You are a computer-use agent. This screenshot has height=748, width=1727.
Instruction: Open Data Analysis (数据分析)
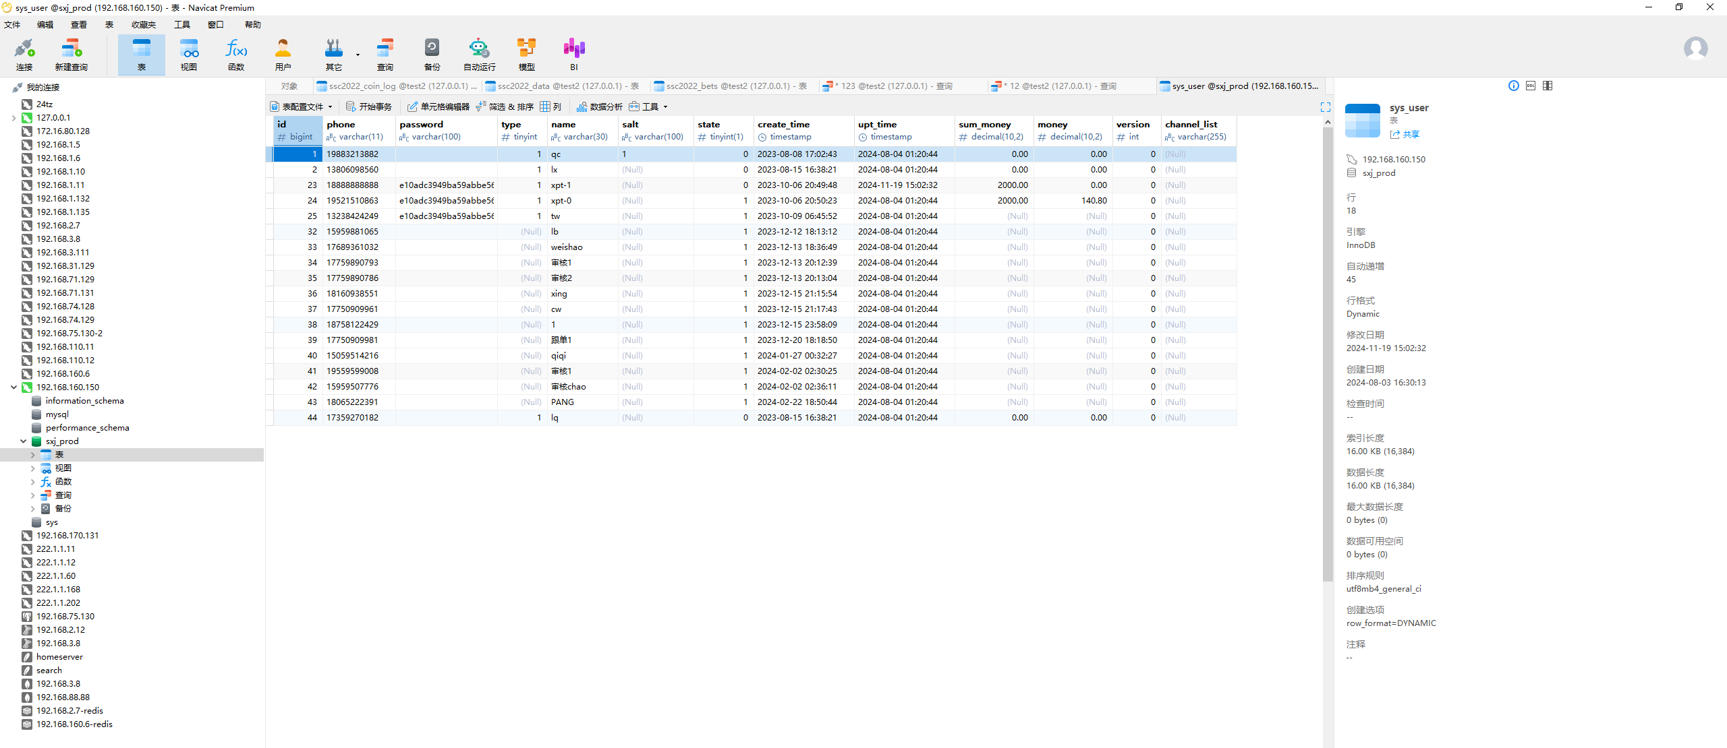point(600,106)
